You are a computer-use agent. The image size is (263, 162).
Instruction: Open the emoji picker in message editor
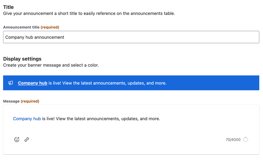[x=17, y=139]
